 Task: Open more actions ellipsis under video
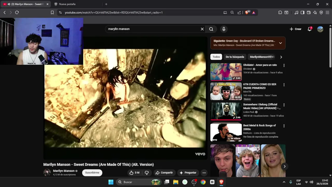(204, 173)
